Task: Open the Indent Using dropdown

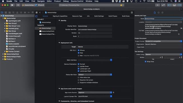Action: coord(163,54)
